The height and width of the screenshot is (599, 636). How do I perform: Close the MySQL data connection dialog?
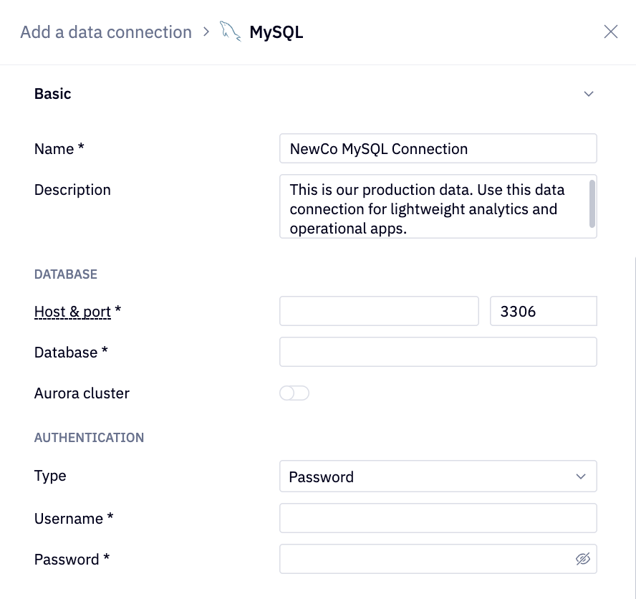[610, 32]
